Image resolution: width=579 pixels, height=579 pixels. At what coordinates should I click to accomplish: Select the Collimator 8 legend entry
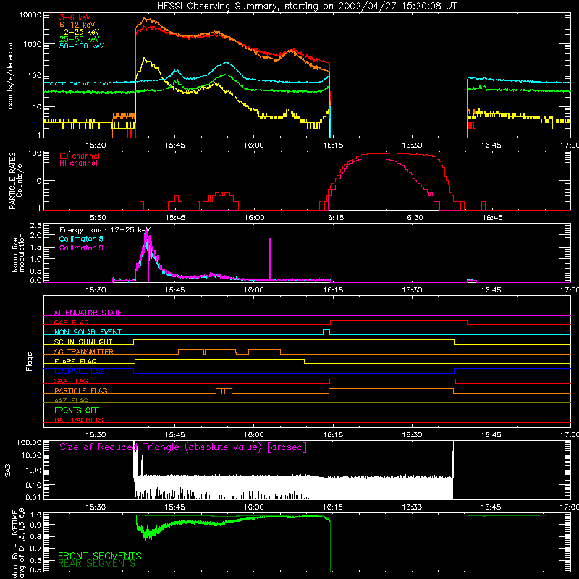pos(81,239)
